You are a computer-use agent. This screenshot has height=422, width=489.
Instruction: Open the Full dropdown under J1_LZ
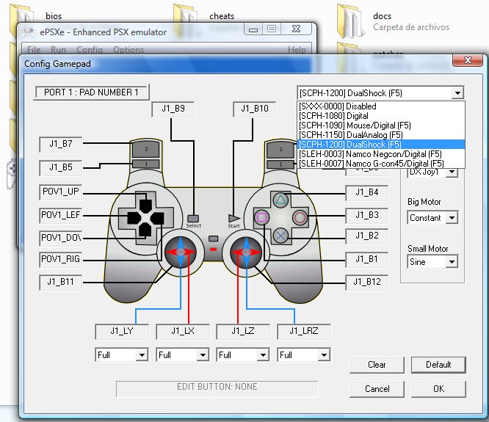tap(263, 354)
